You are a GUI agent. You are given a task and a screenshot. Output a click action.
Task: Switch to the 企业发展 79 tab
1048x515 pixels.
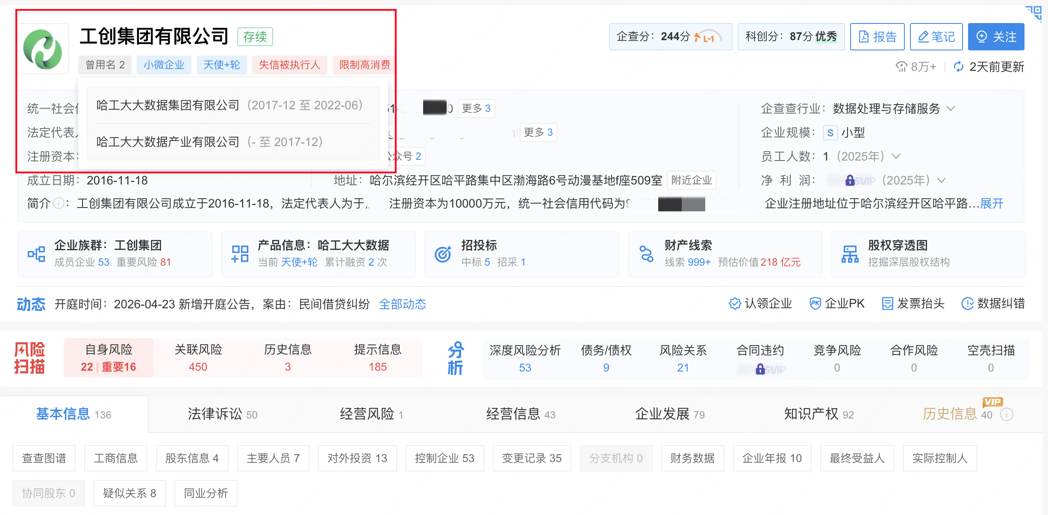pyautogui.click(x=670, y=414)
